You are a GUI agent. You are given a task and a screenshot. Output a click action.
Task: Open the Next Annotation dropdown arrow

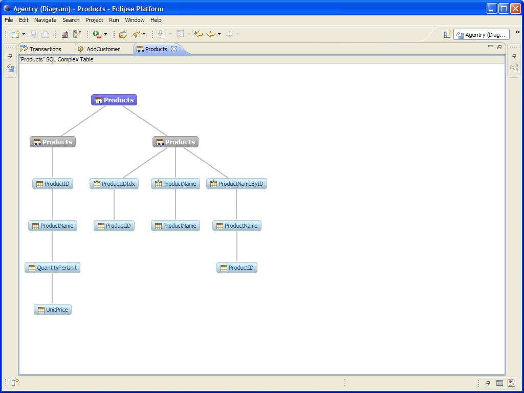[170, 34]
